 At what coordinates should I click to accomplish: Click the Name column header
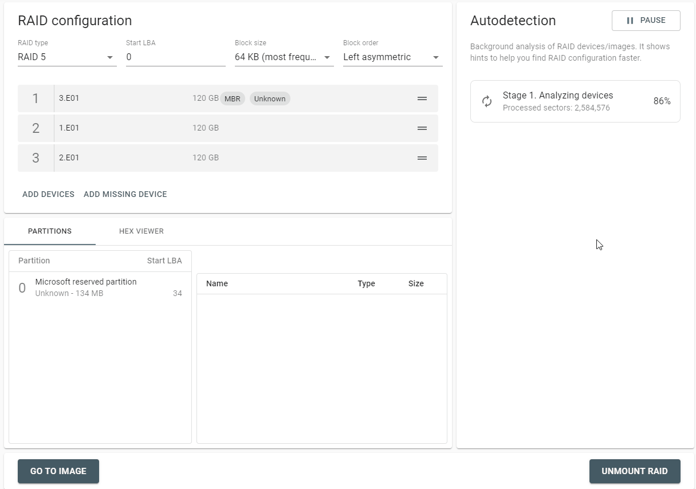pyautogui.click(x=217, y=283)
